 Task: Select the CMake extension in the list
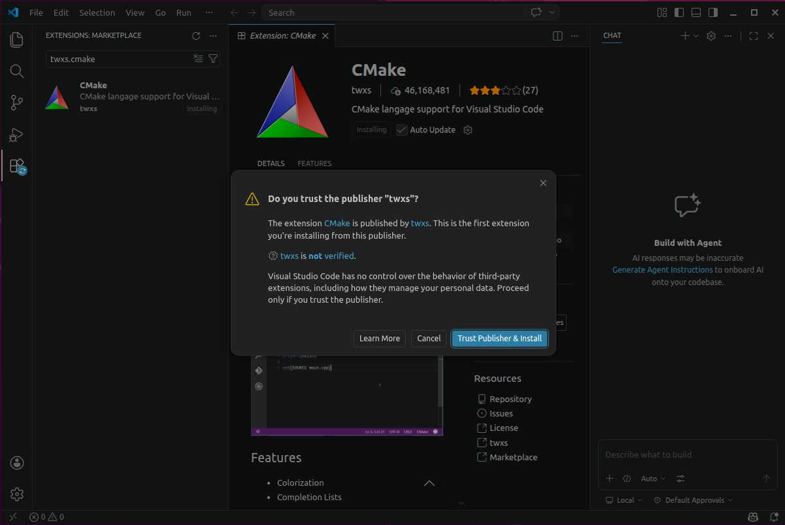131,97
